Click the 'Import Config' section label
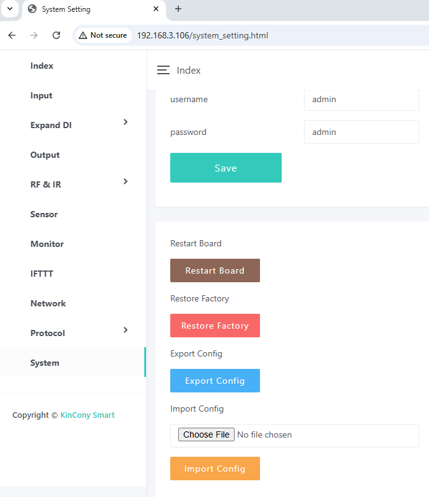Image resolution: width=429 pixels, height=497 pixels. click(x=197, y=409)
